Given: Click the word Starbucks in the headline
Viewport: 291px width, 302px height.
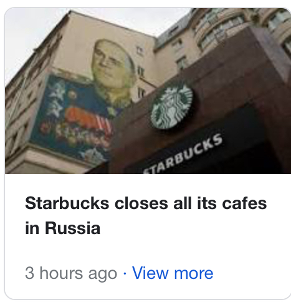Looking at the screenshot, I should pos(67,203).
